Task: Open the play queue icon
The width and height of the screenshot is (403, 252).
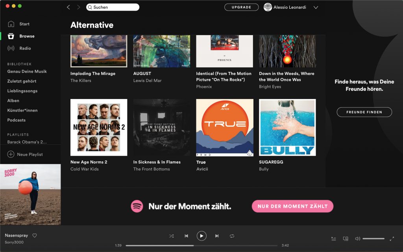Action: [x=334, y=239]
